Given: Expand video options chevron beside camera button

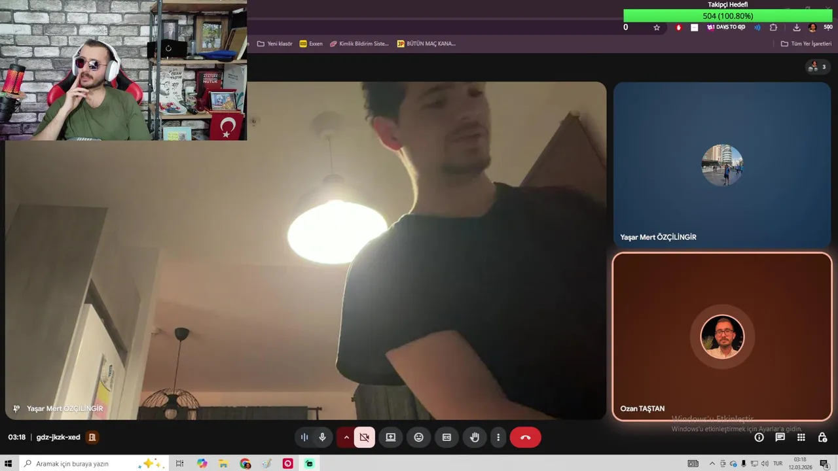Looking at the screenshot, I should click(346, 438).
